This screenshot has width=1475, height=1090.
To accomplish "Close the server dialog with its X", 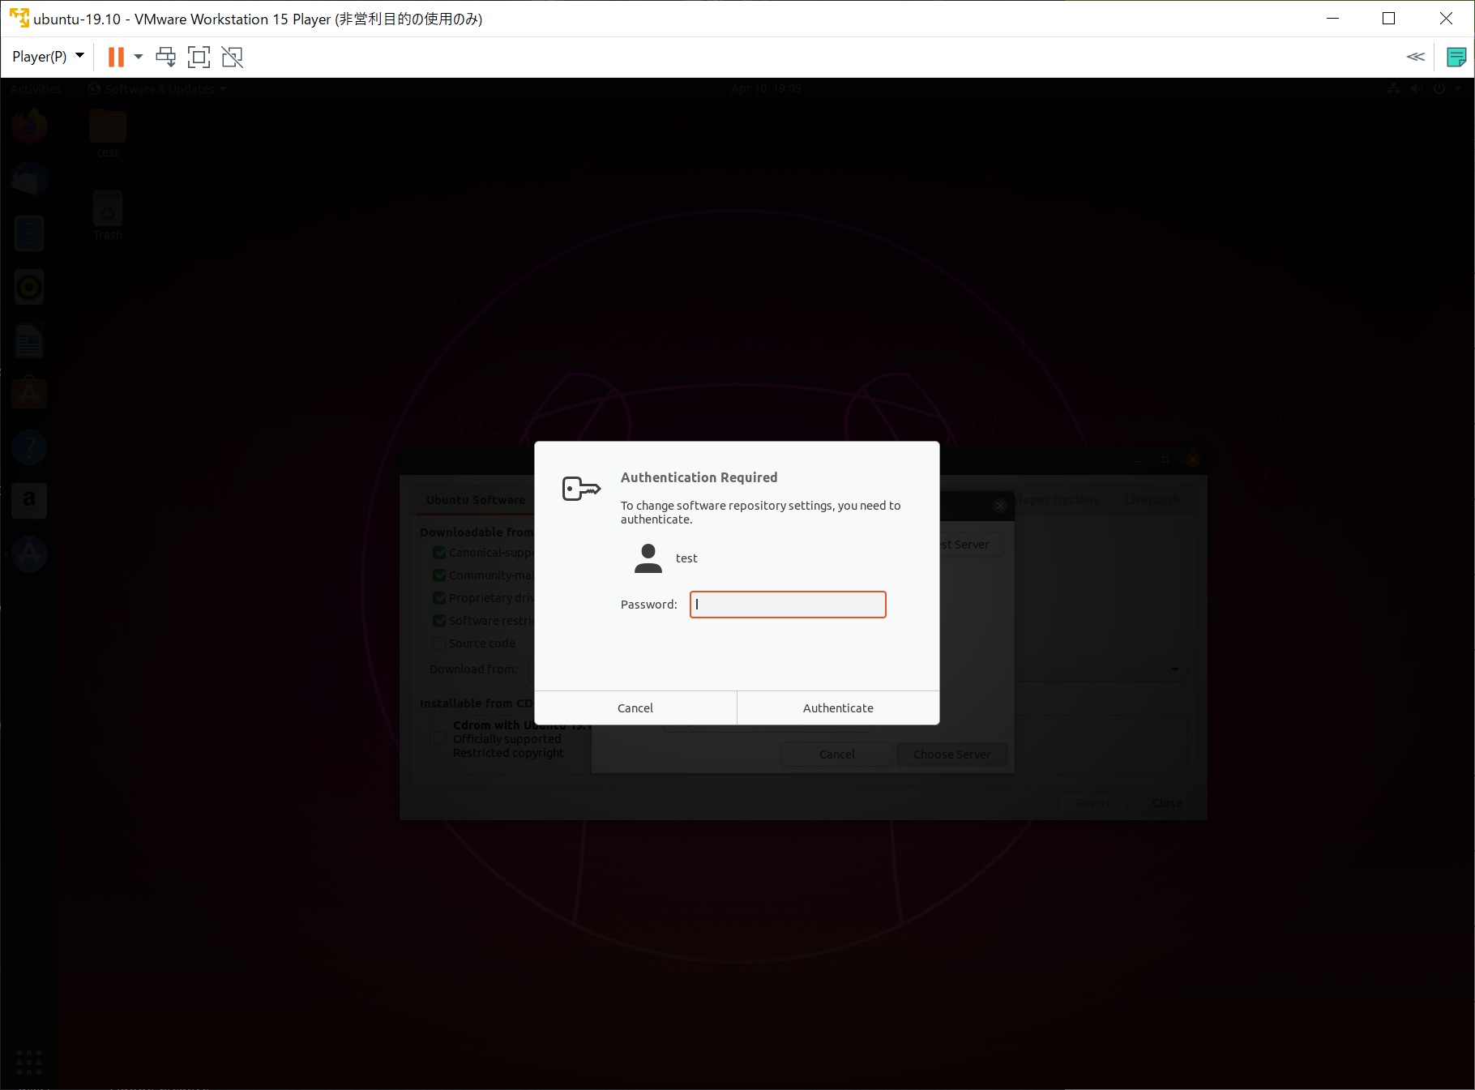I will tap(1000, 506).
